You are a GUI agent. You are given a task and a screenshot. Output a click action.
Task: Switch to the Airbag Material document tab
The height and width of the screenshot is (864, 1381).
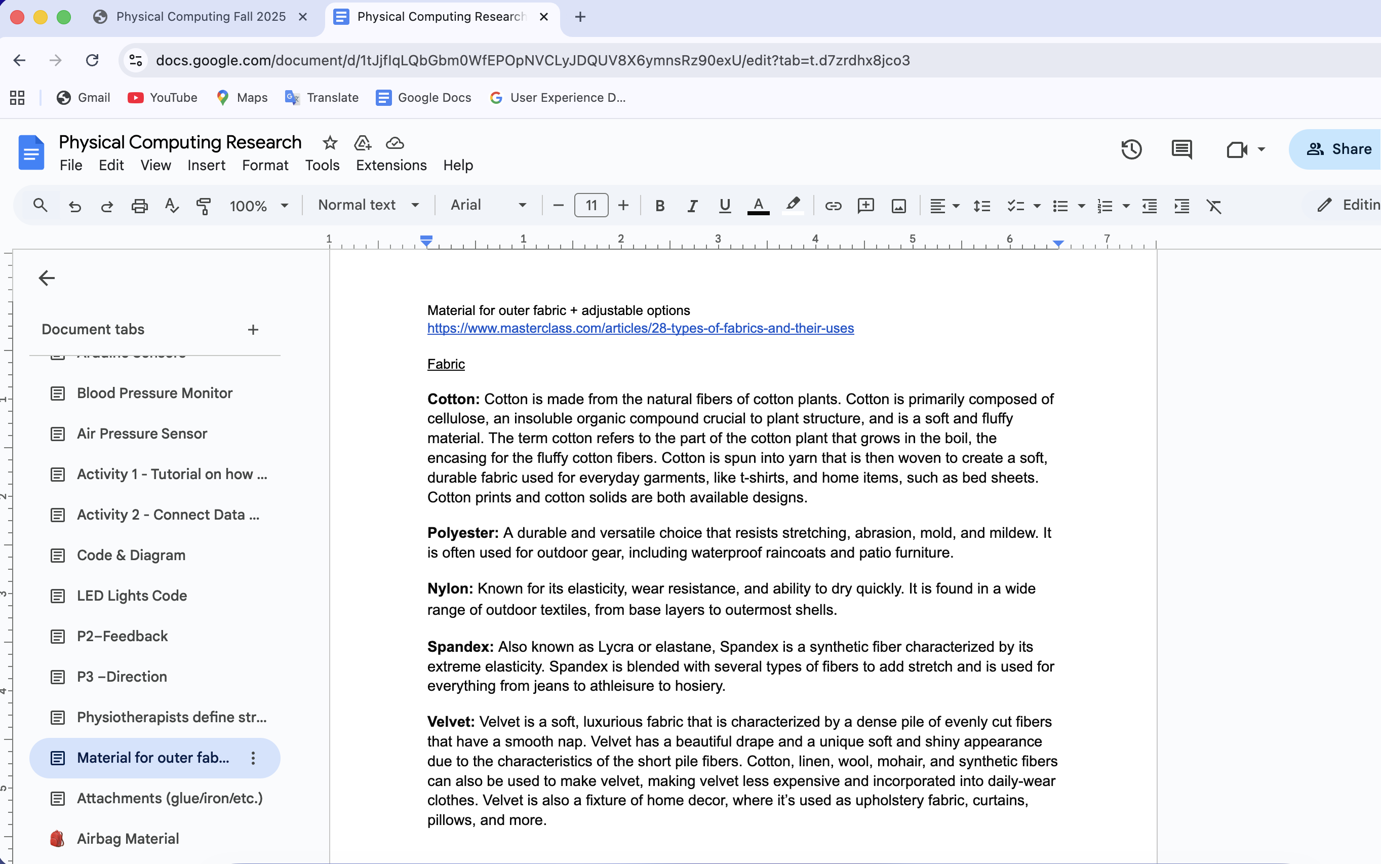pos(128,838)
